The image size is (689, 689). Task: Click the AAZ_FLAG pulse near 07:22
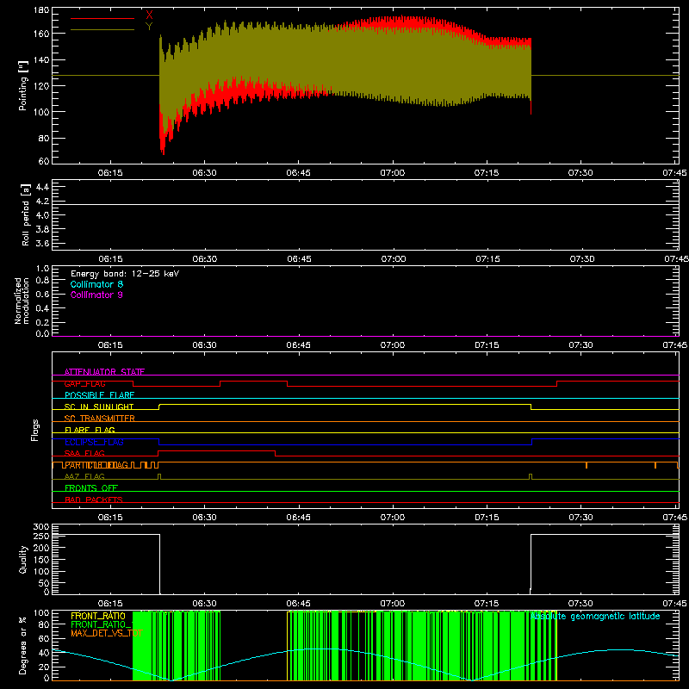[531, 476]
